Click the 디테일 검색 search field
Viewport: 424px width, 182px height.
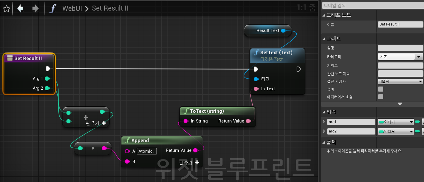click(372, 5)
